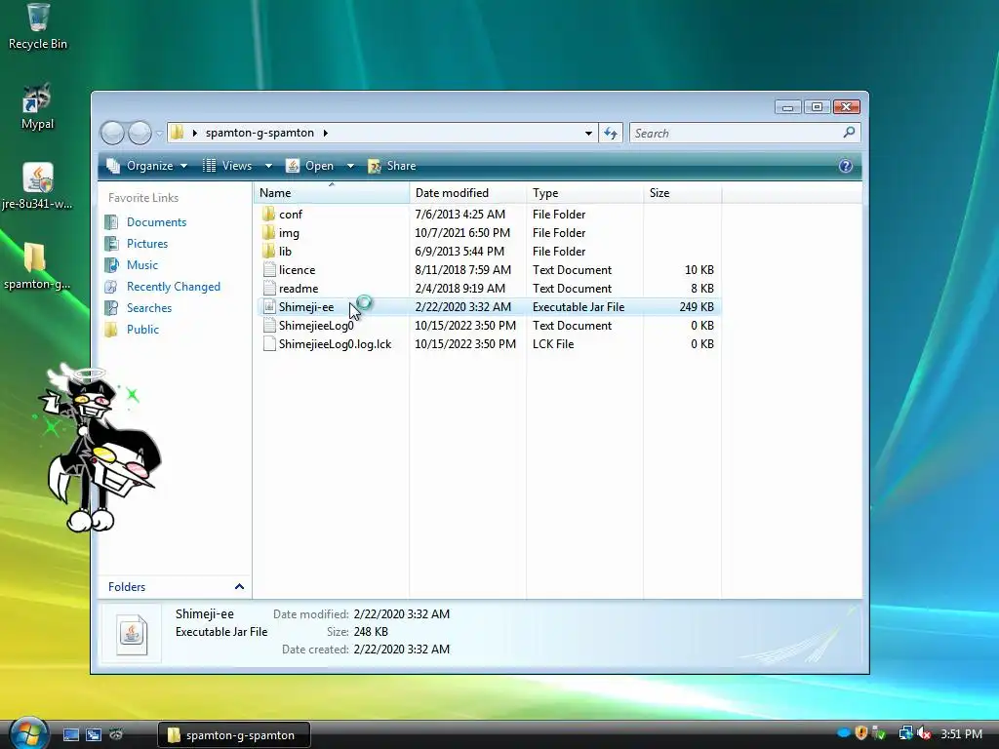The width and height of the screenshot is (999, 749).
Task: Select the jre-8u341 installer desktop icon
Action: tap(37, 186)
